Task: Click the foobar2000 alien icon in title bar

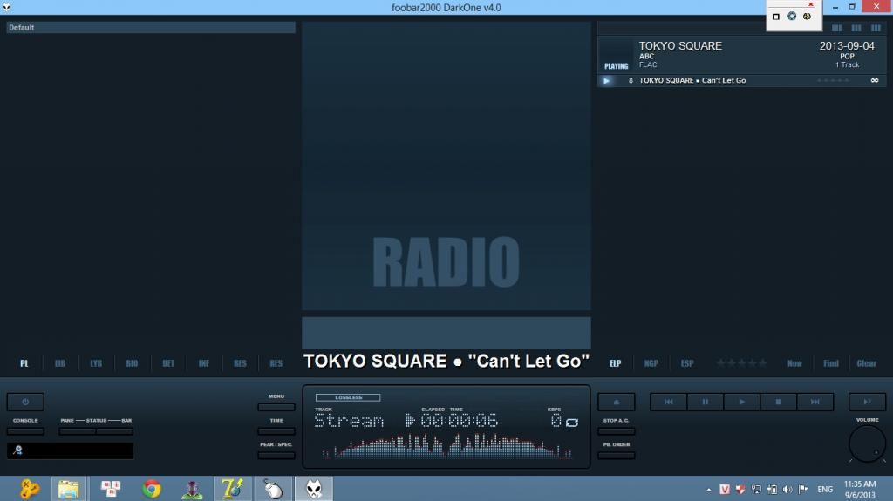Action: tap(6, 7)
